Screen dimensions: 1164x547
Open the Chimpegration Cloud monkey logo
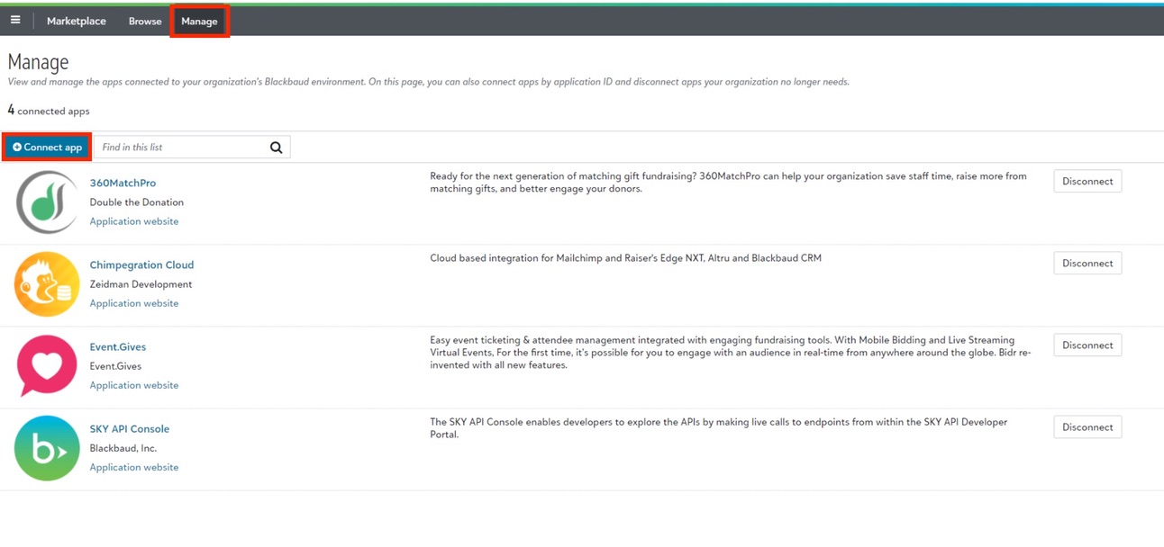47,284
